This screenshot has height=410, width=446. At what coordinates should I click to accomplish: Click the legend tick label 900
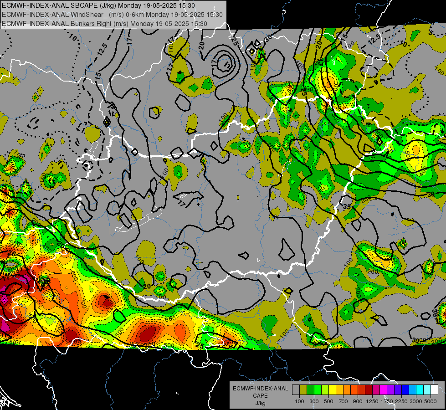[x=358, y=401]
